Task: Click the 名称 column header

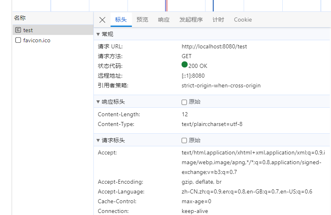Action: coord(19,18)
